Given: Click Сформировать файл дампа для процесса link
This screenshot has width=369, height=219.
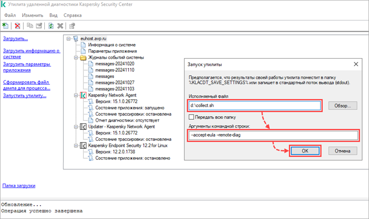Looking at the screenshot, I should point(26,85).
